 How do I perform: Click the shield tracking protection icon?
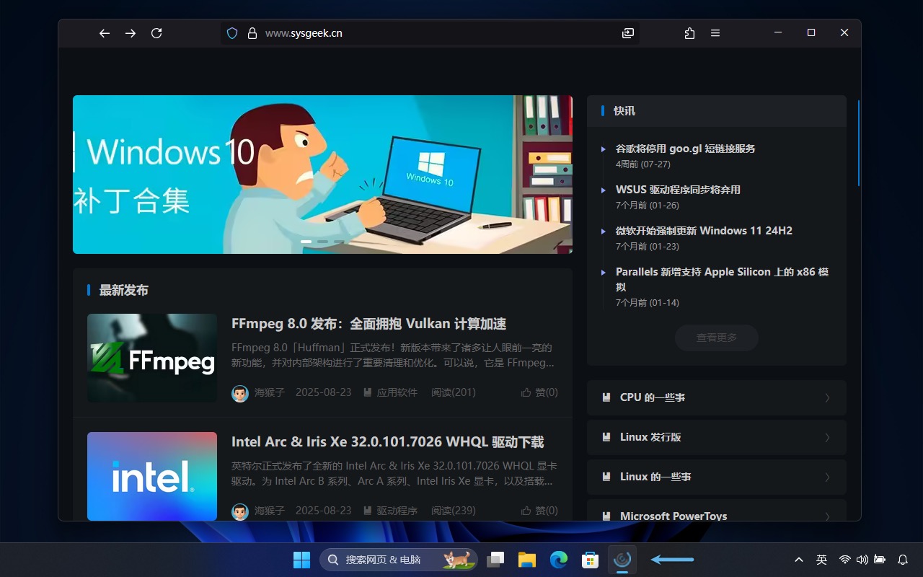tap(232, 33)
